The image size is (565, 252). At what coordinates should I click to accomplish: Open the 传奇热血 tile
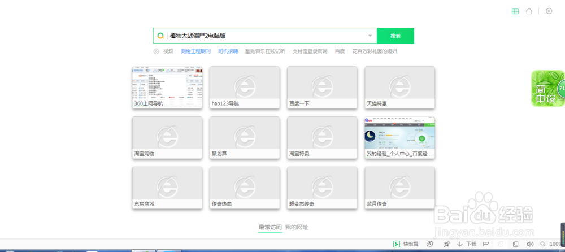(245, 188)
